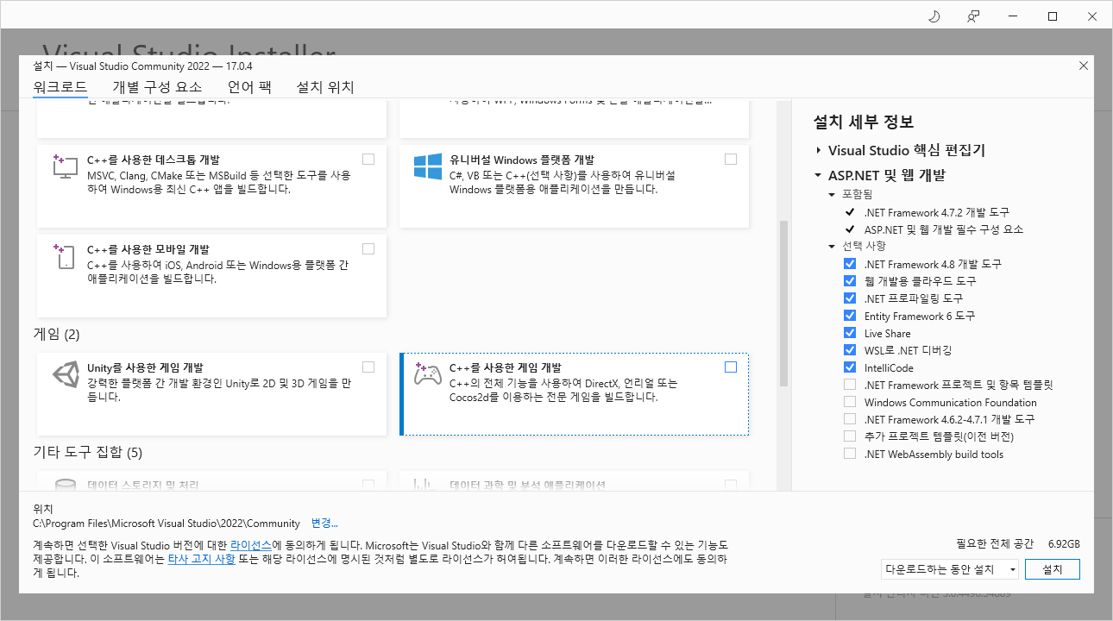Click the C++ mobile development workload icon

pyautogui.click(x=66, y=256)
